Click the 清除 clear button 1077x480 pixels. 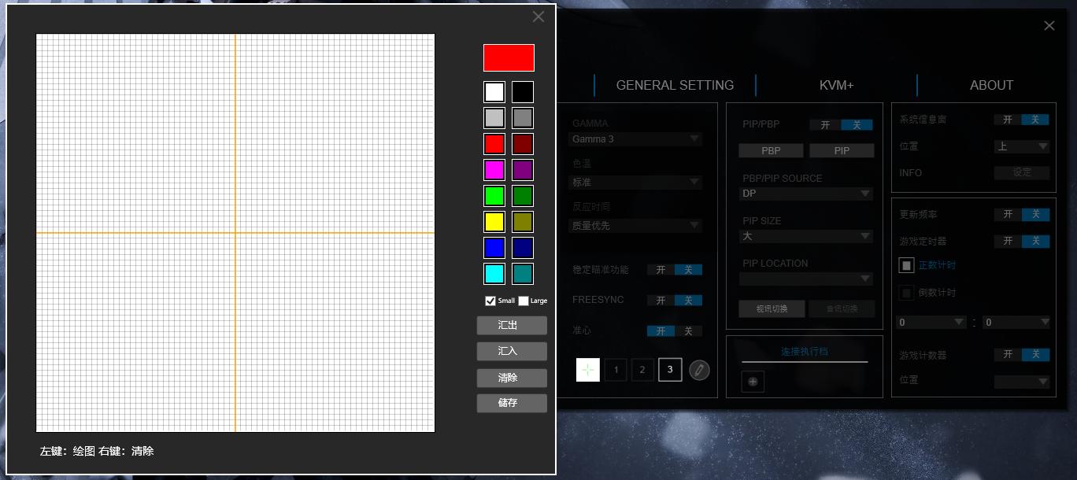(512, 378)
